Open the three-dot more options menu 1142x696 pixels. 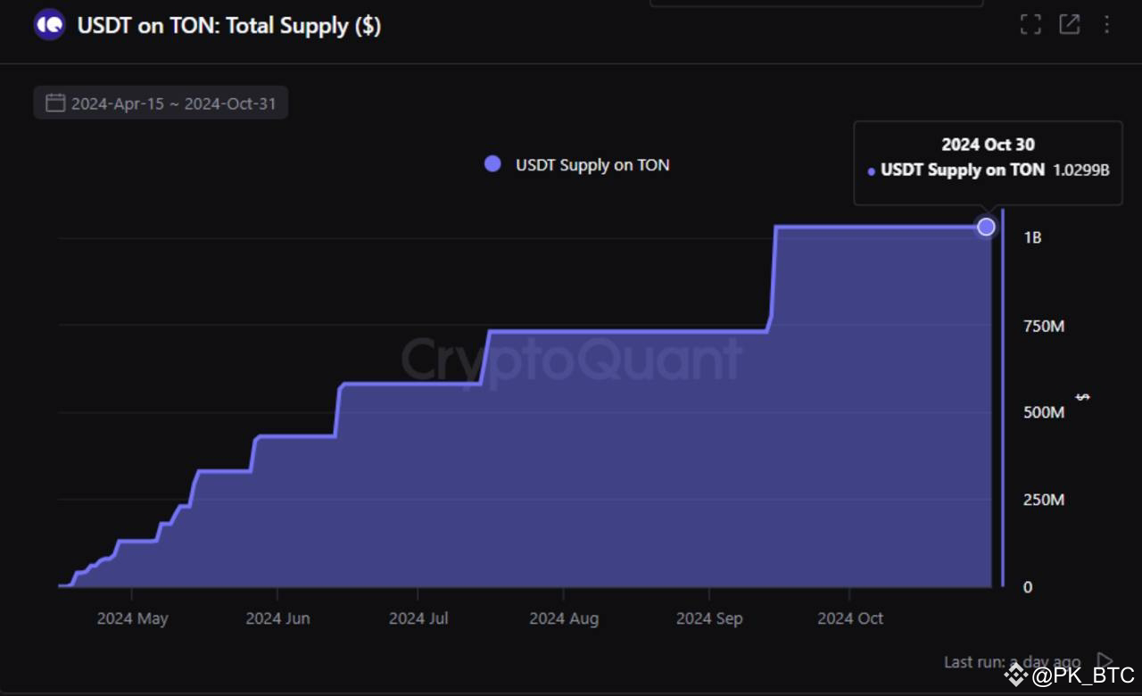(1108, 25)
